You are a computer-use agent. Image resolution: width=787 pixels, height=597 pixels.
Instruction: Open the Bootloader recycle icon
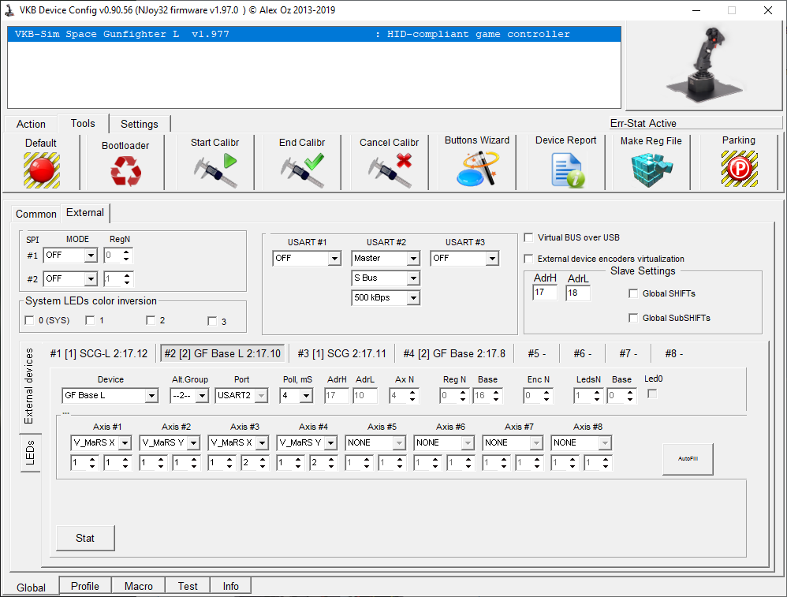pos(125,171)
